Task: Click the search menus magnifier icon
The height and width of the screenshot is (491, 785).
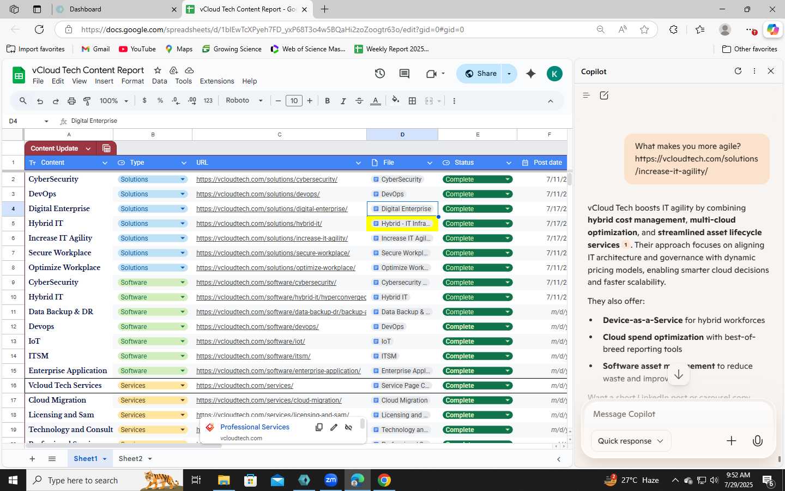Action: pyautogui.click(x=23, y=101)
